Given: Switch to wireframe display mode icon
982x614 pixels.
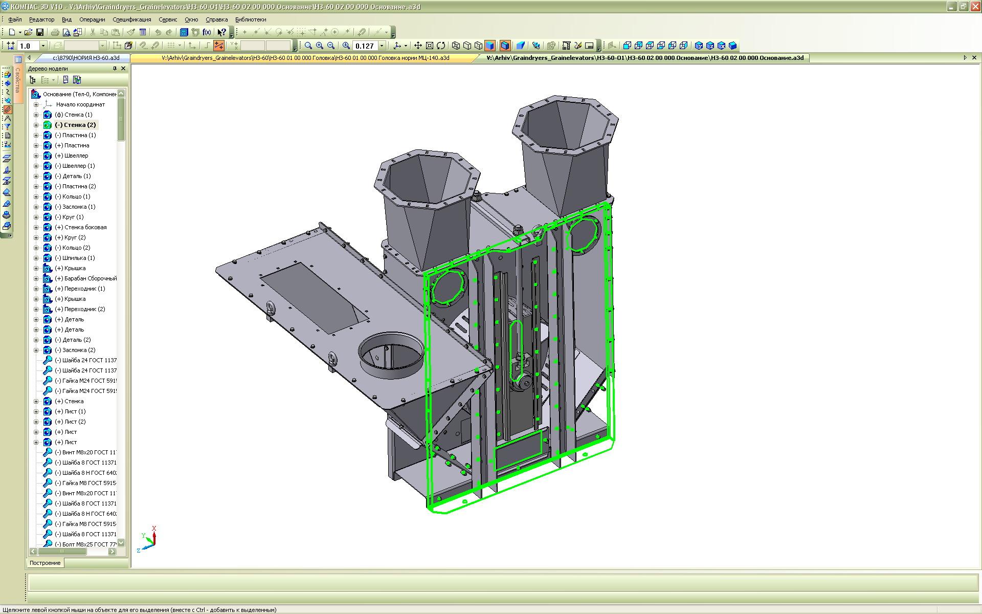Looking at the screenshot, I should (x=456, y=46).
